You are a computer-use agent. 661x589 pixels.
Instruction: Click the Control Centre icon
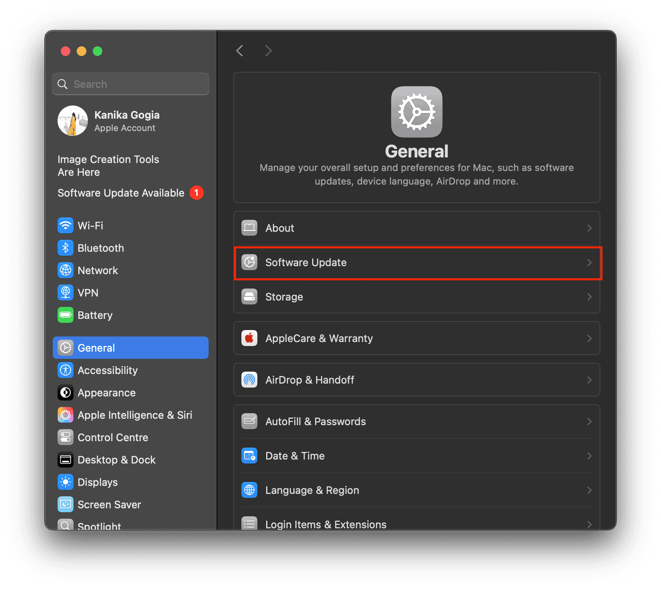(x=66, y=437)
